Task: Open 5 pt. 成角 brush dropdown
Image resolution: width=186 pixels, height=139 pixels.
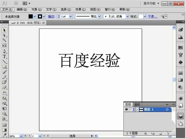Action: [x=127, y=17]
